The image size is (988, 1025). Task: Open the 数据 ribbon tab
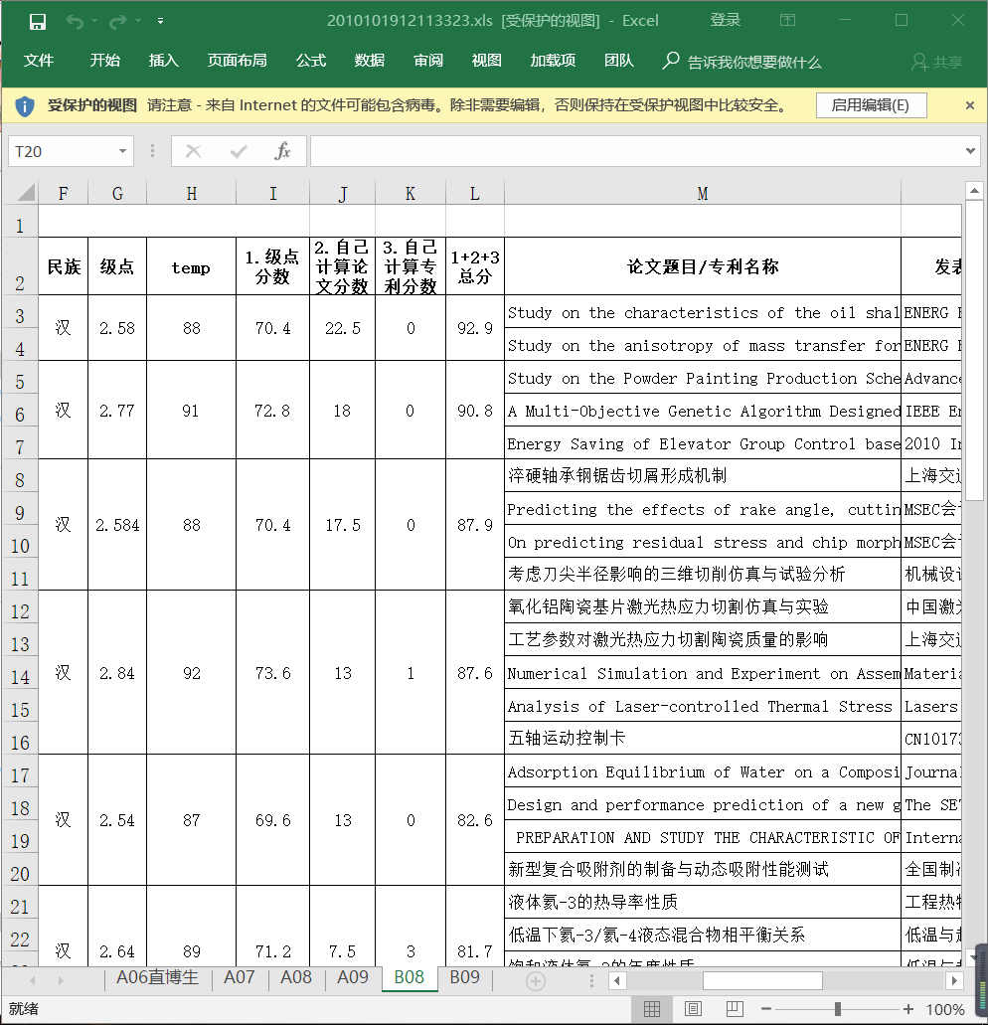[x=370, y=61]
